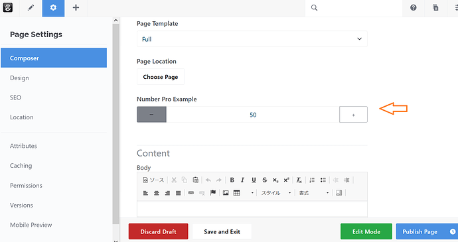Image resolution: width=458 pixels, height=242 pixels.
Task: Click the gear page settings icon
Action: (x=53, y=8)
